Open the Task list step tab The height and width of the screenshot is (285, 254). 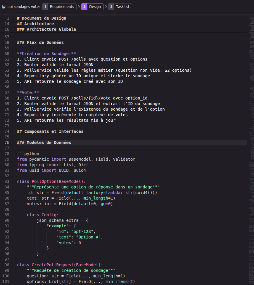point(120,7)
